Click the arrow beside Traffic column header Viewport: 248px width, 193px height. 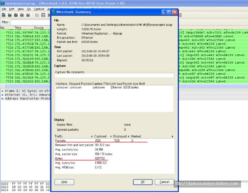[x=92, y=136]
